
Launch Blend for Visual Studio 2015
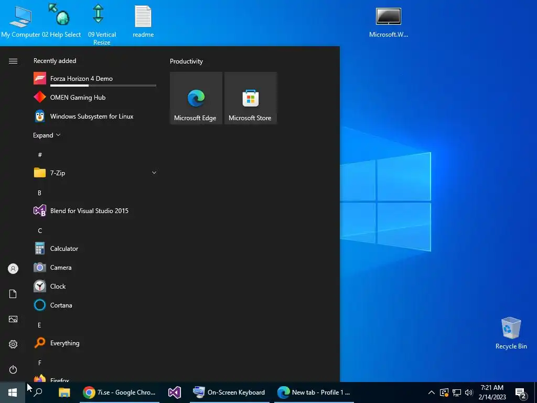[x=95, y=211]
